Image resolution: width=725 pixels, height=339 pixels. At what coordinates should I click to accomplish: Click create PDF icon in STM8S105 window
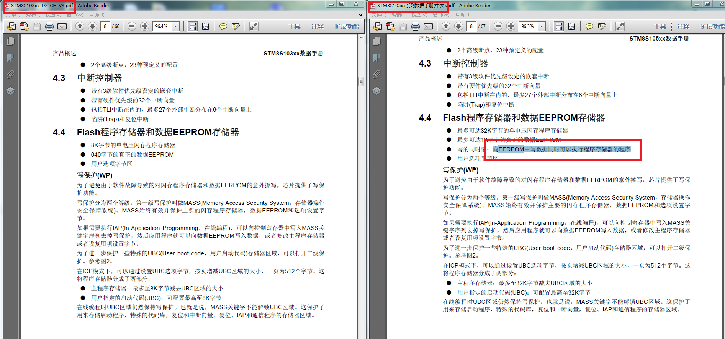point(390,26)
